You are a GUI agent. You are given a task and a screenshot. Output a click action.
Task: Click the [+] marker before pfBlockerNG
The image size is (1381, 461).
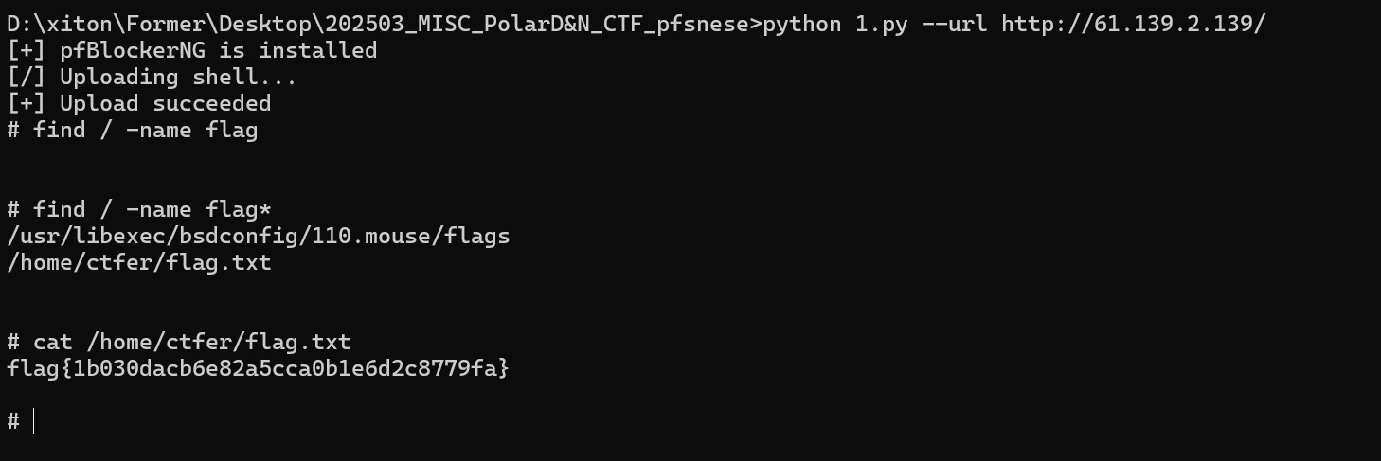26,50
